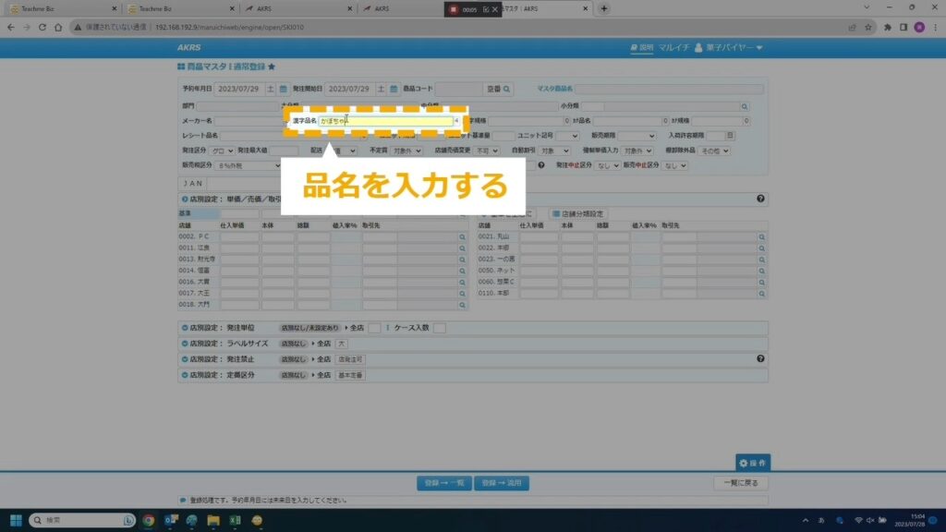Click the magnifier icon for store 0021 丸山
Screen dimensions: 946x532
click(x=762, y=237)
